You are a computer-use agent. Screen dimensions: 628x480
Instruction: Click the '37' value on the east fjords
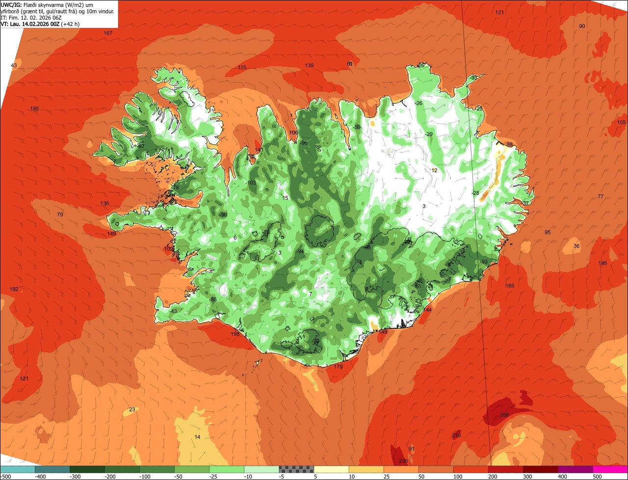[525, 203]
